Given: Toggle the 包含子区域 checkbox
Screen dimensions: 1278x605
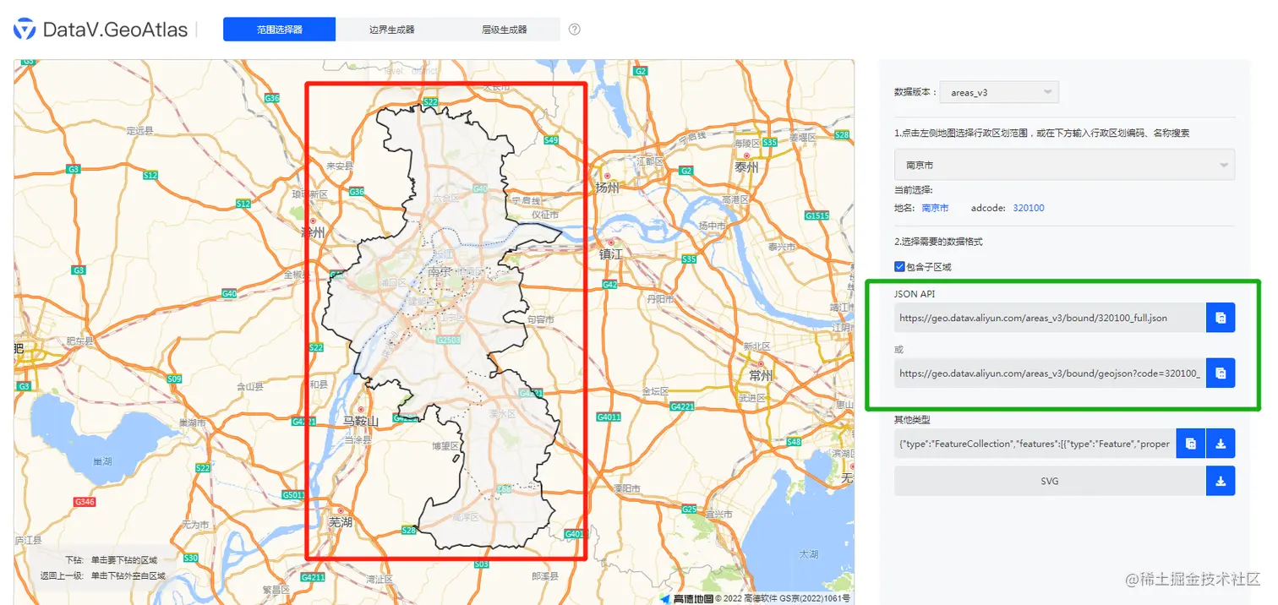Looking at the screenshot, I should [899, 267].
